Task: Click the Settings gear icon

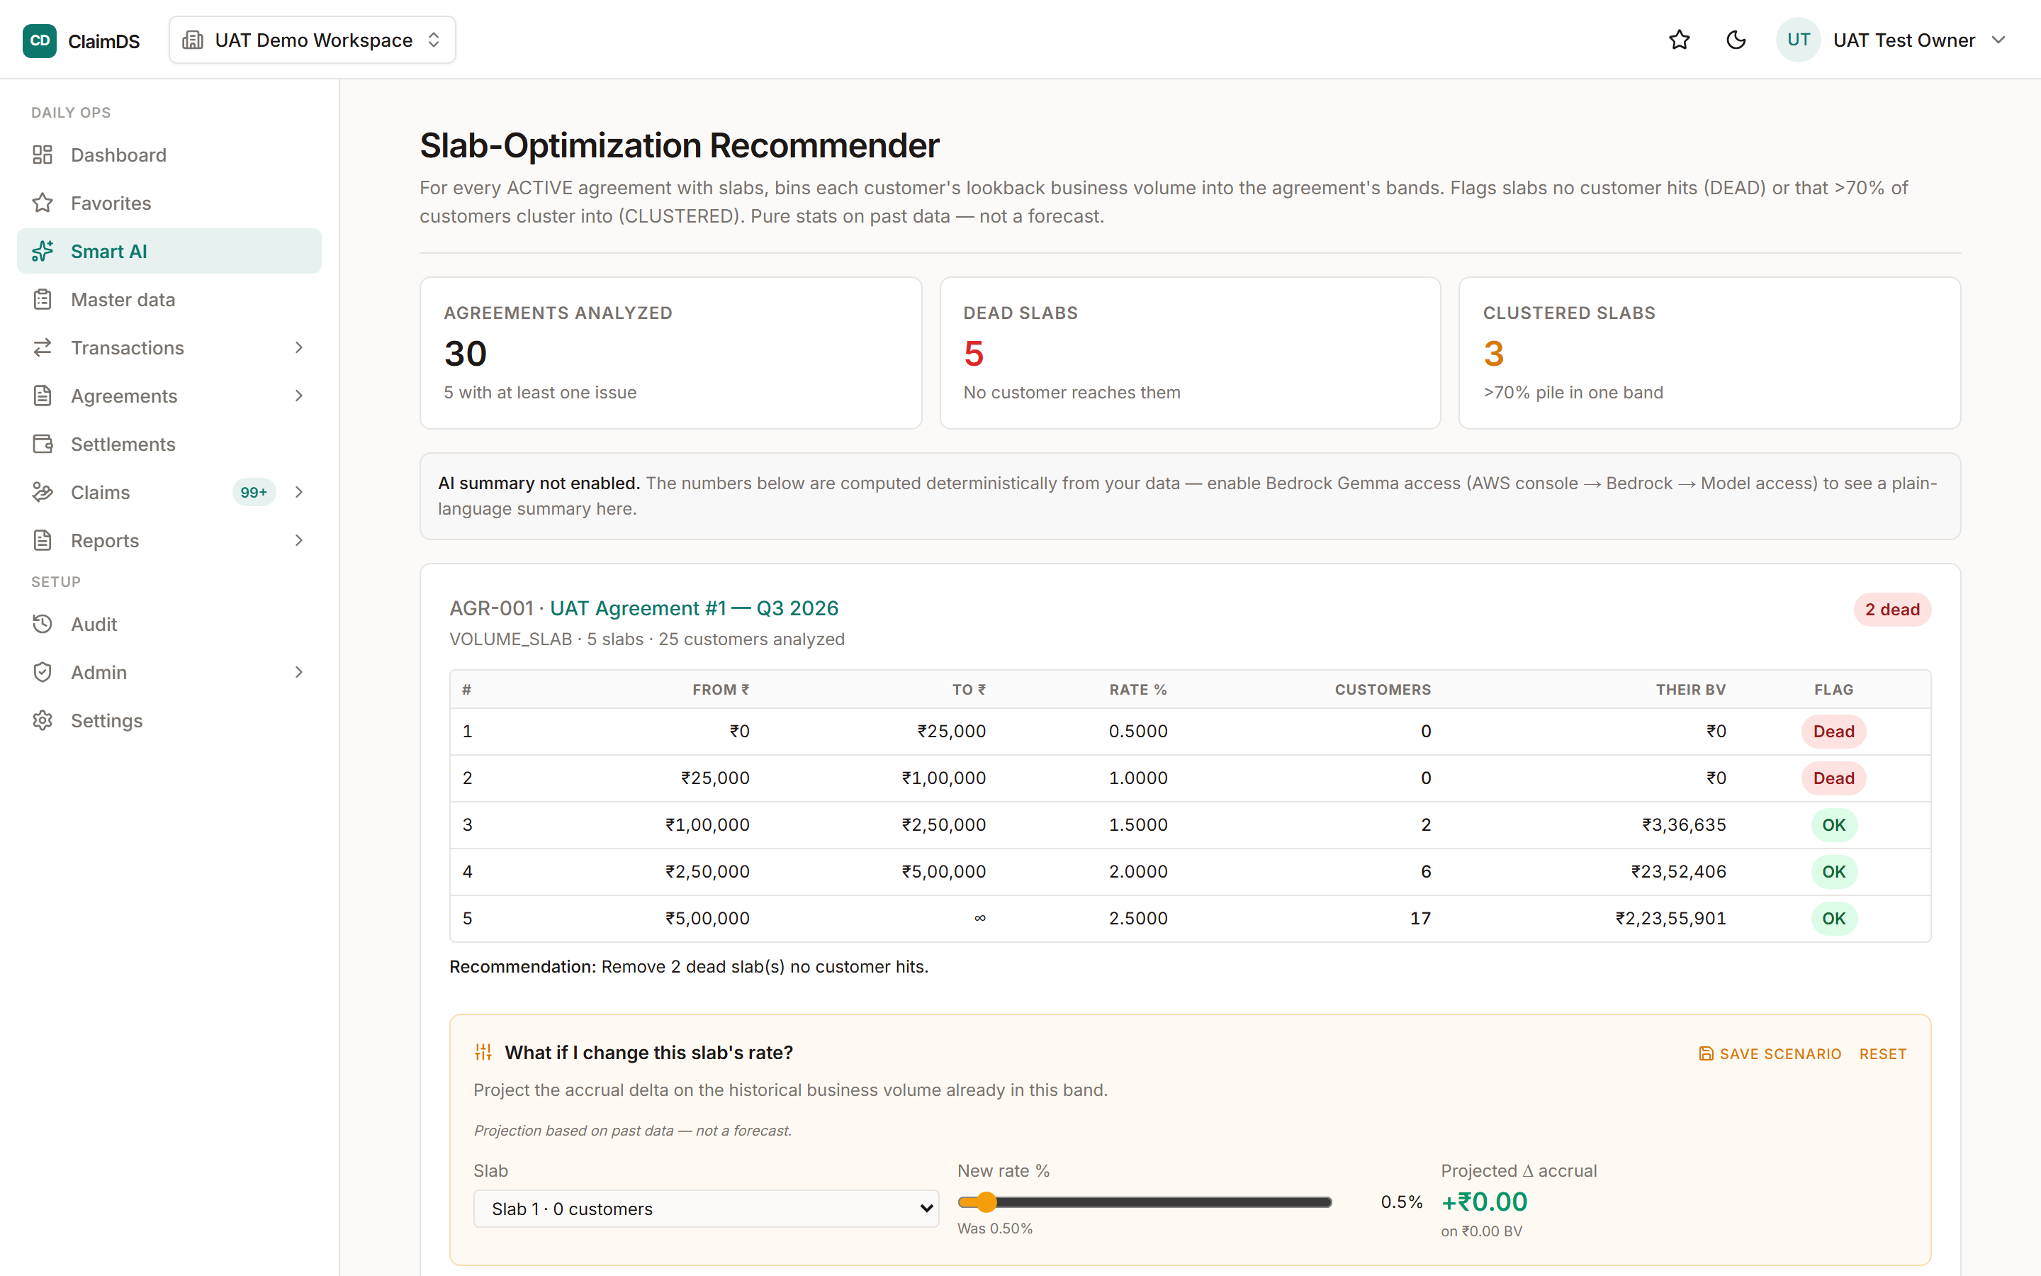Action: click(x=43, y=720)
